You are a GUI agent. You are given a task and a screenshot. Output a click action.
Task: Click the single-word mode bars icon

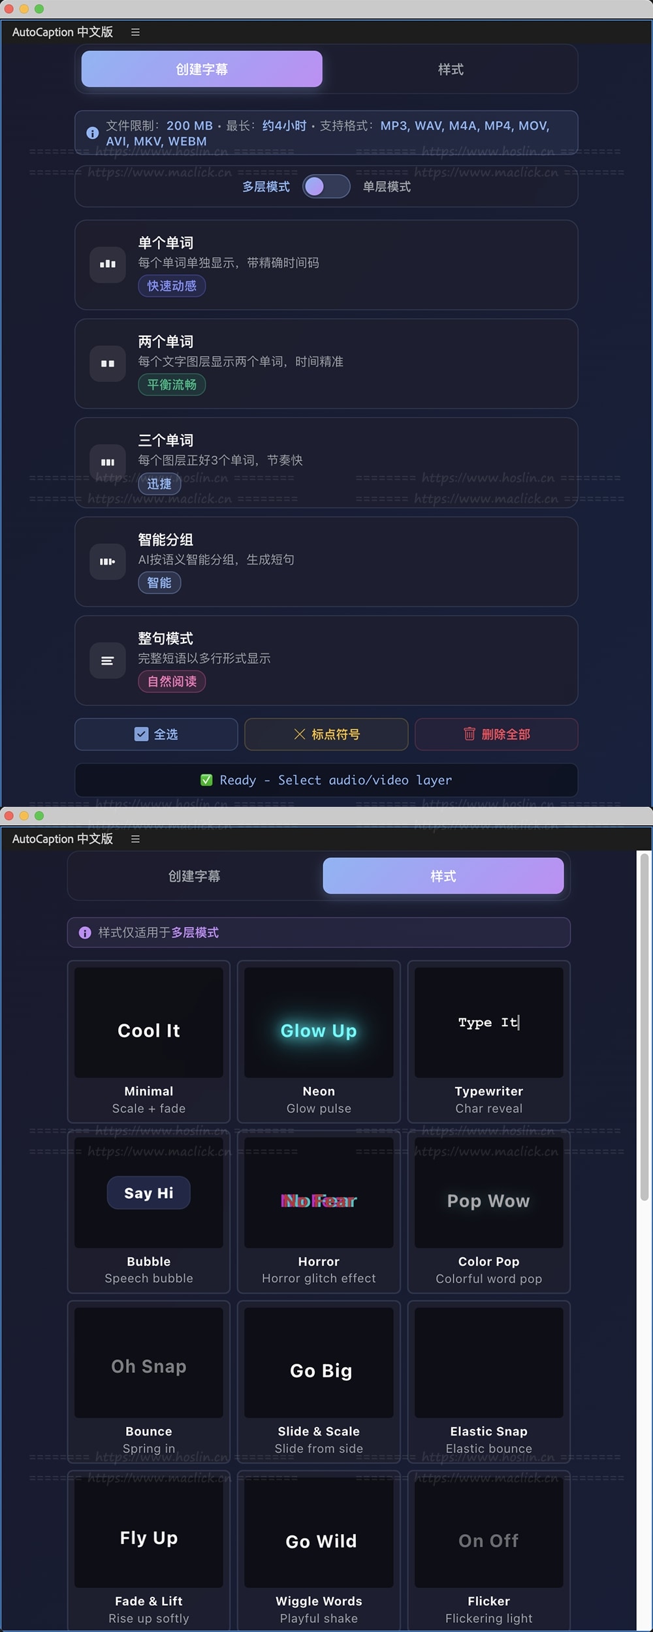click(108, 264)
